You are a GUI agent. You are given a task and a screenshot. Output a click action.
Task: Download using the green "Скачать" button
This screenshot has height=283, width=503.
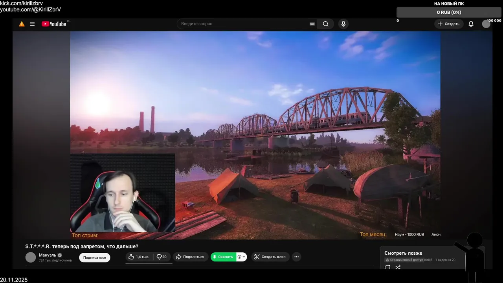pos(223,257)
